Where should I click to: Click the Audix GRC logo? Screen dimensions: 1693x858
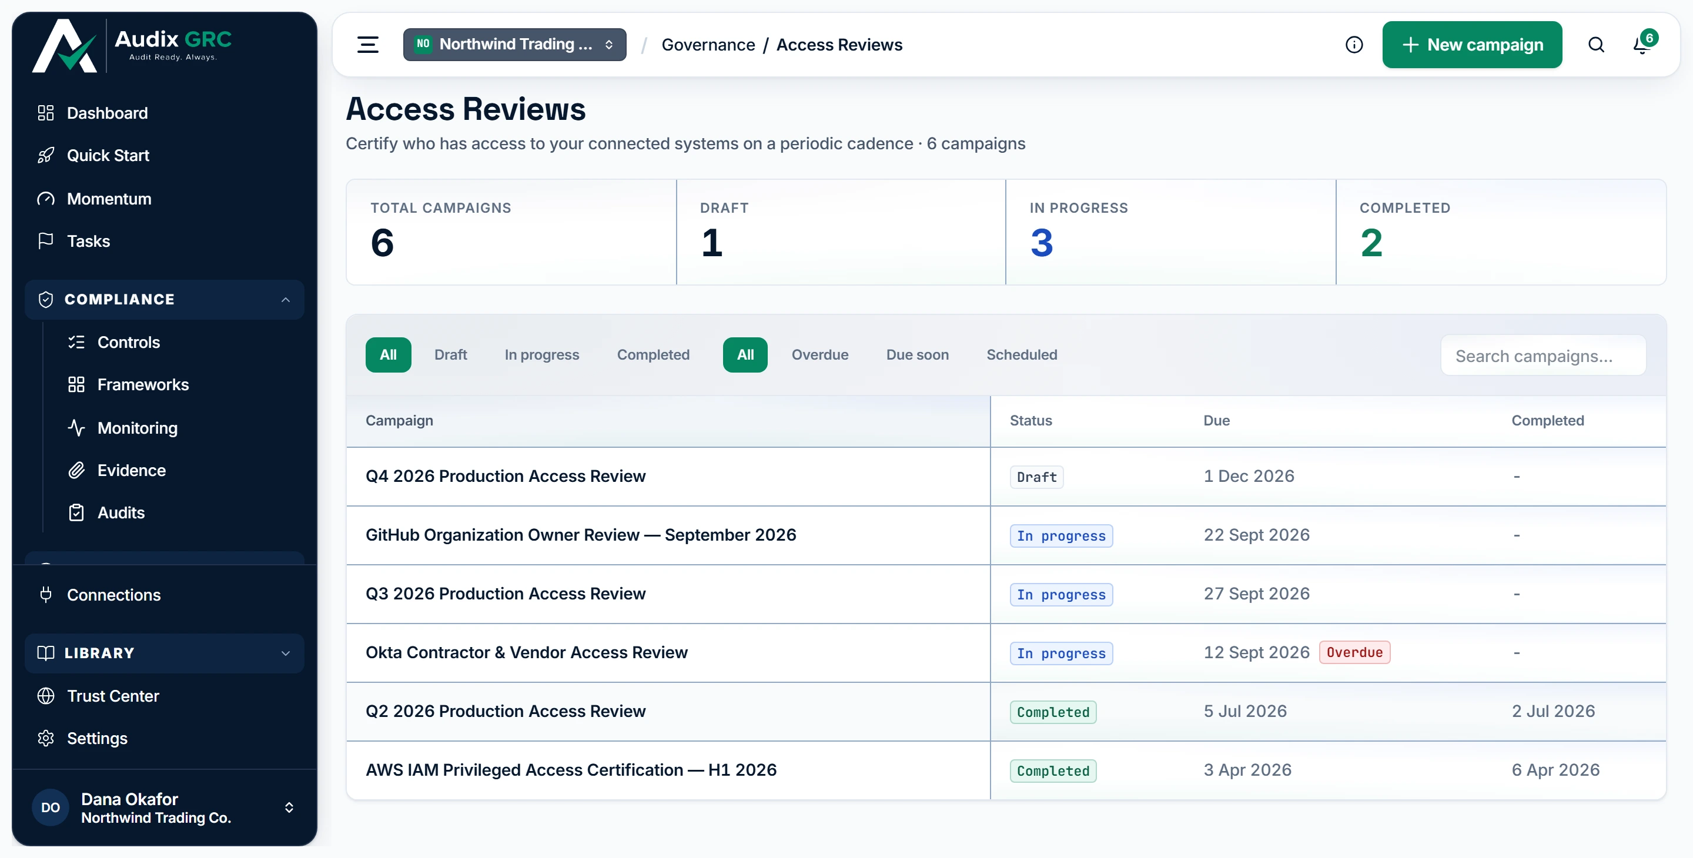point(132,45)
